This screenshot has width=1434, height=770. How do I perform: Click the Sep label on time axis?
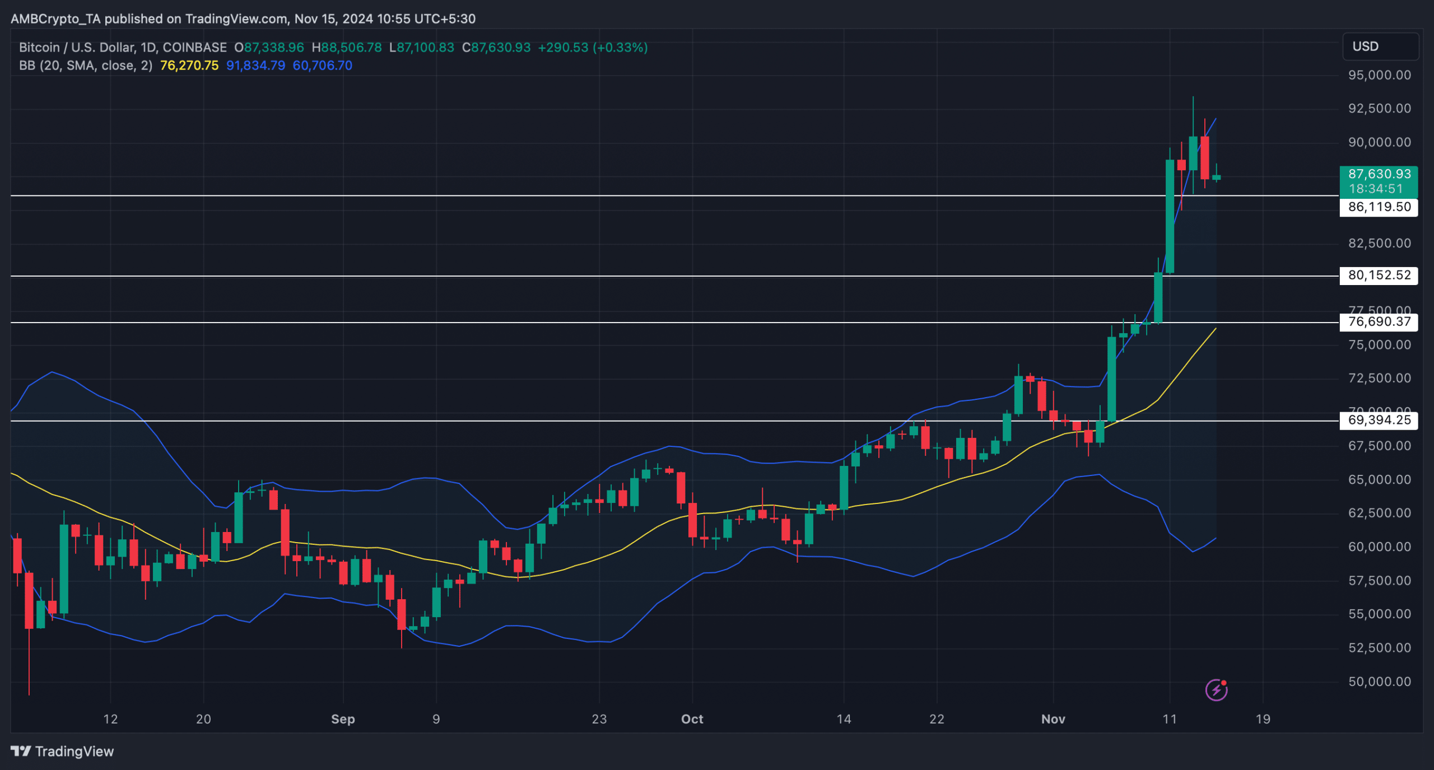(343, 720)
